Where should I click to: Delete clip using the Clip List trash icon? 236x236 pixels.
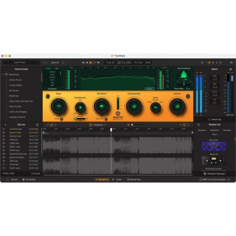pos(37,125)
